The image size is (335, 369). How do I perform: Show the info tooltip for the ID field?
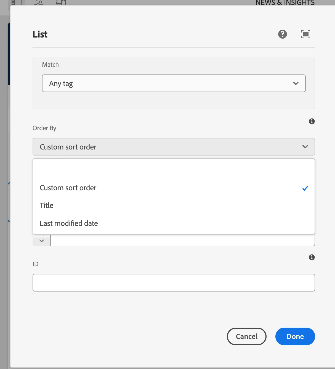(312, 257)
